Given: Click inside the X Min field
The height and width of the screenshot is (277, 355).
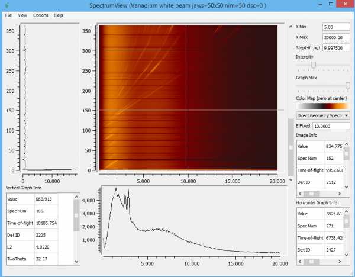Looking at the screenshot, I should point(335,27).
